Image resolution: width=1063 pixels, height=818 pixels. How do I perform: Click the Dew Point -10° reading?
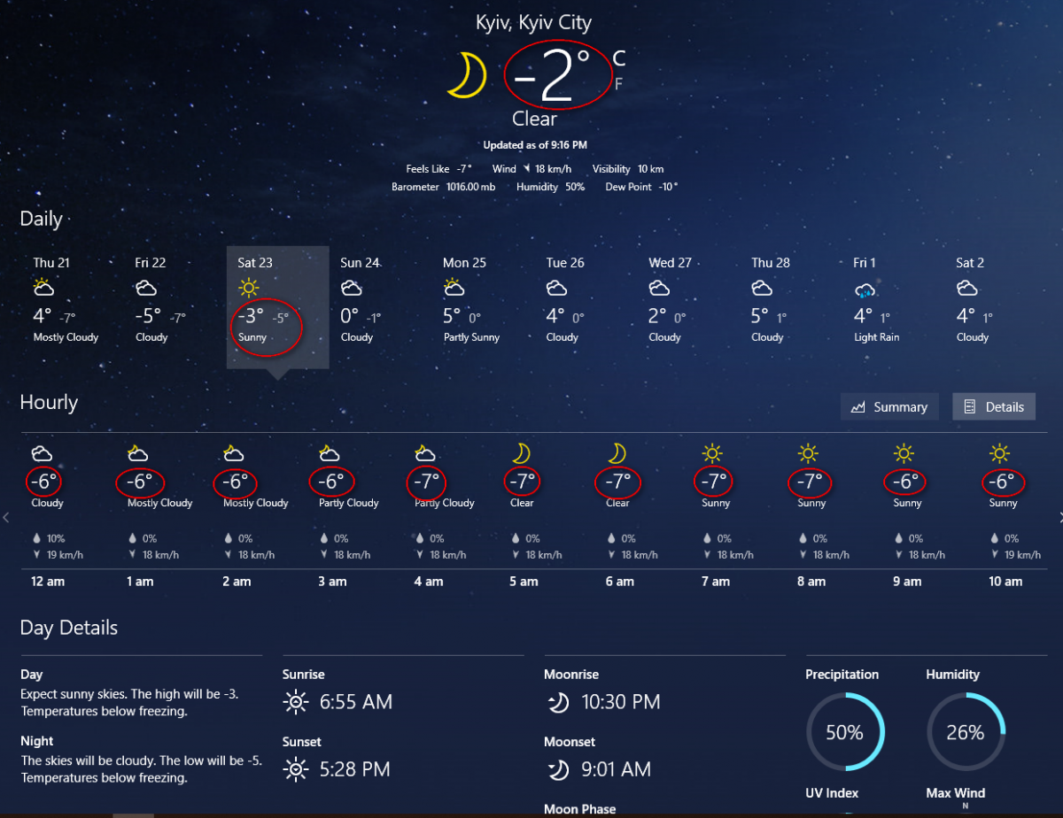pos(642,187)
